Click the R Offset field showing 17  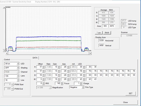pos(39,67)
